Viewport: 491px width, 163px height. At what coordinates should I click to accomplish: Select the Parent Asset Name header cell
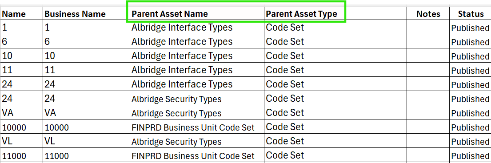(x=197, y=14)
